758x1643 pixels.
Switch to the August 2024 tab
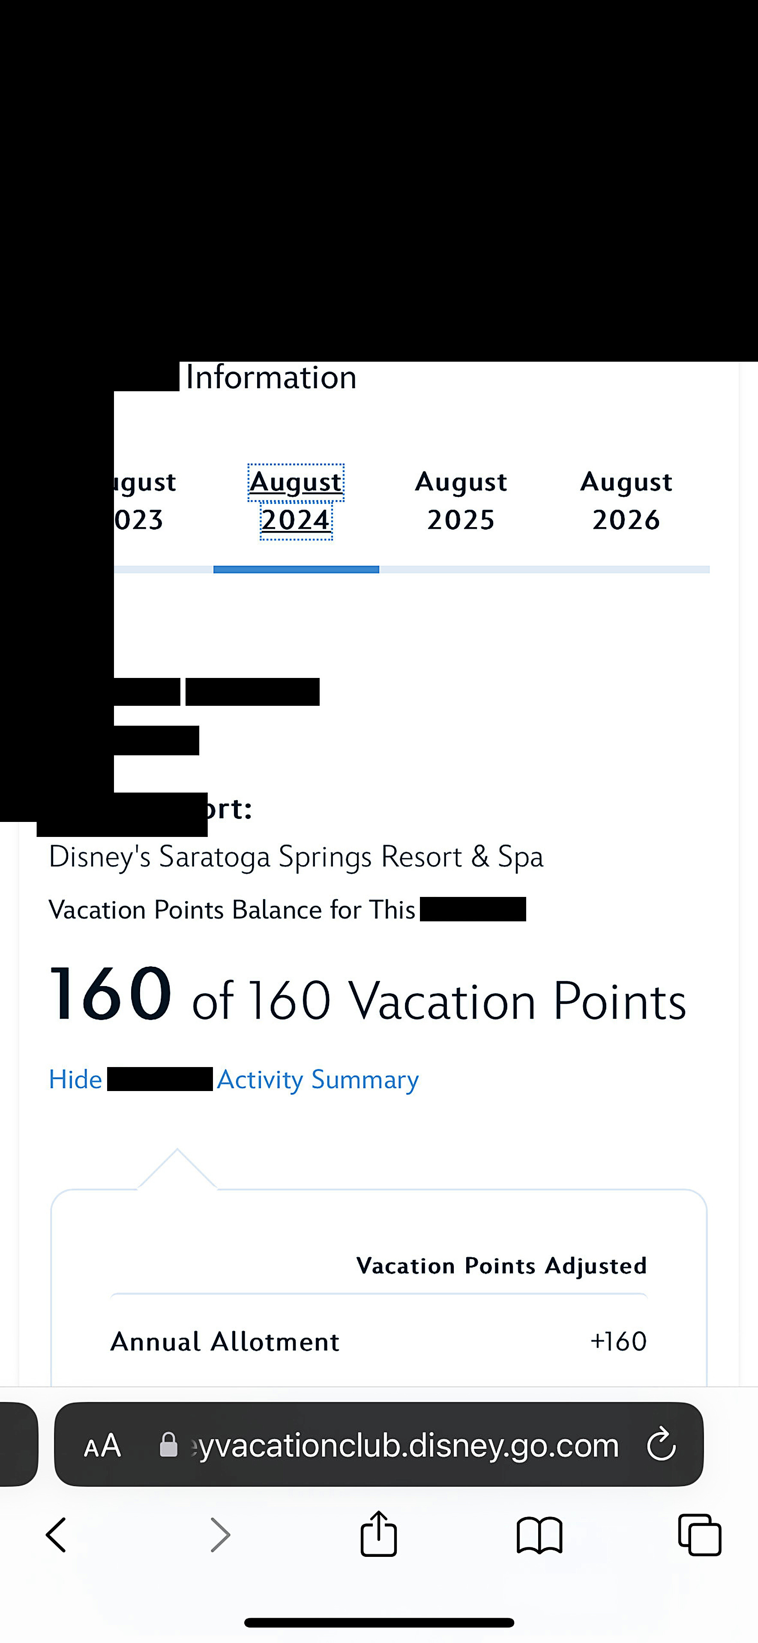point(296,501)
